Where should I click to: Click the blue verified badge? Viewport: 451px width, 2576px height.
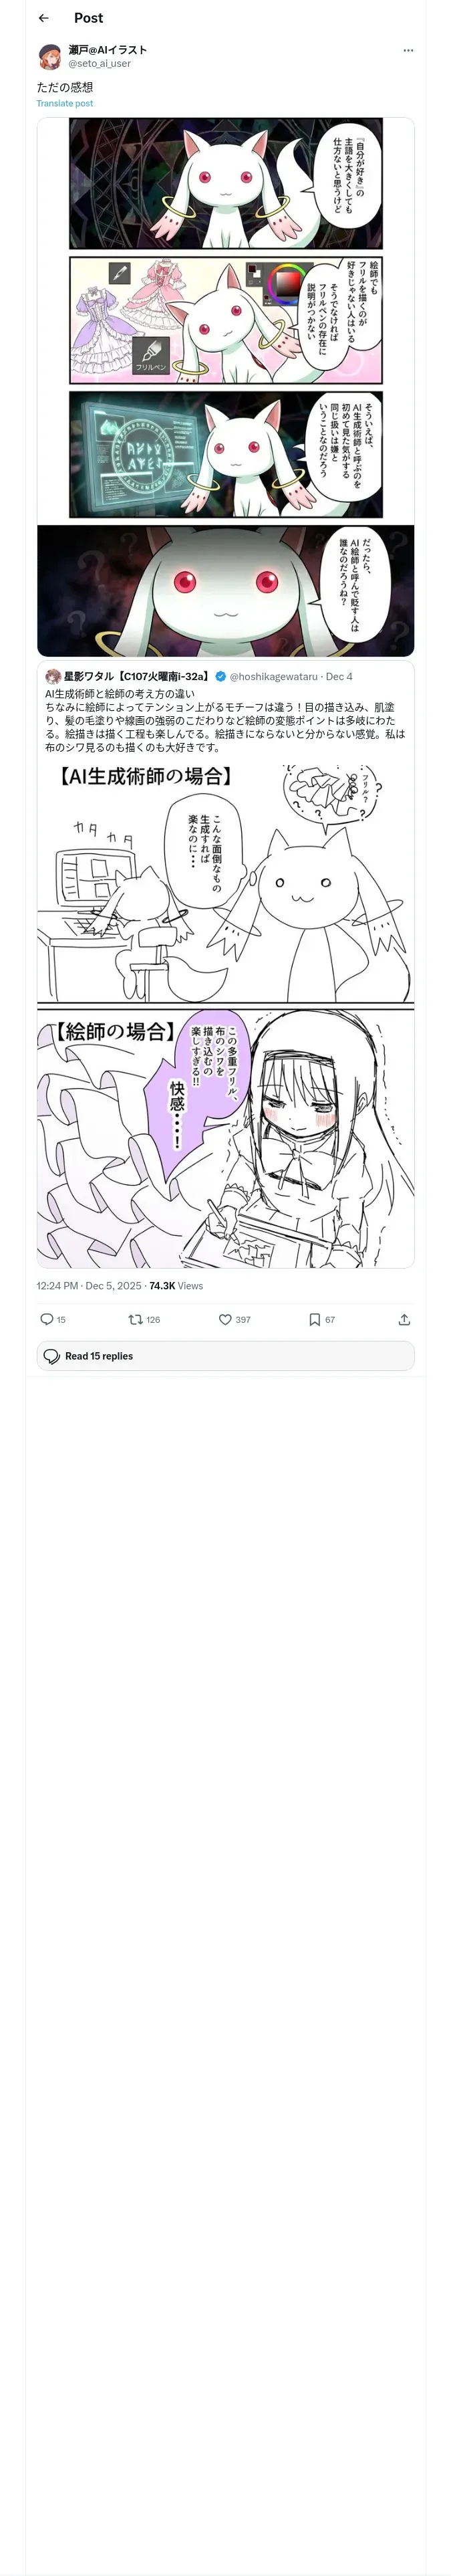(221, 677)
